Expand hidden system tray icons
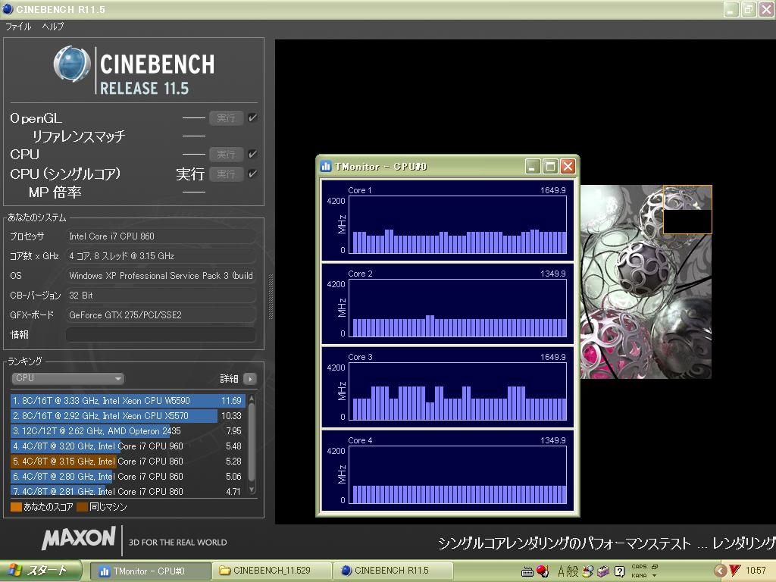 (720, 571)
